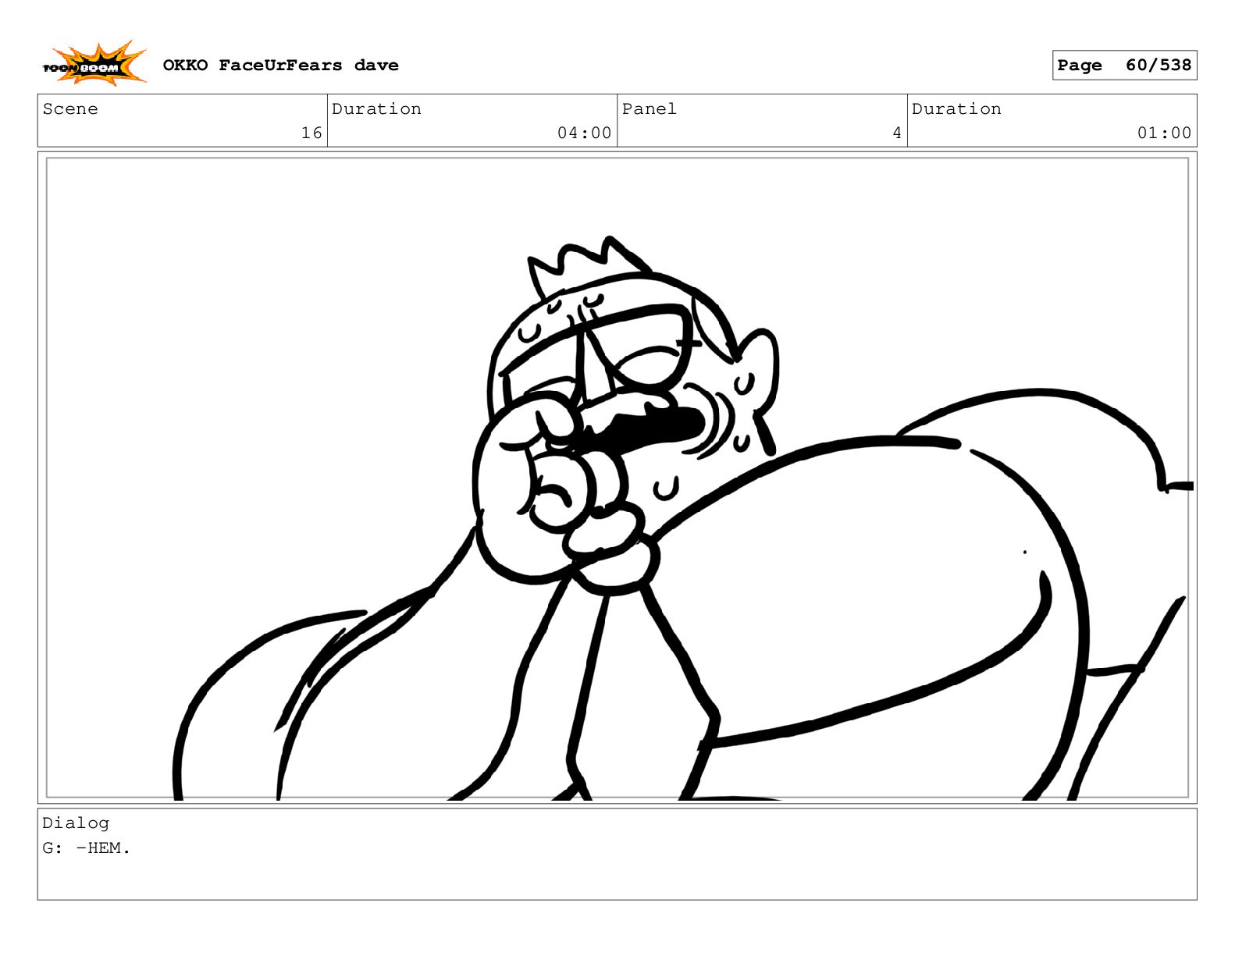This screenshot has height=956, width=1235.
Task: Click the scene duration value '04:00'
Action: (584, 133)
